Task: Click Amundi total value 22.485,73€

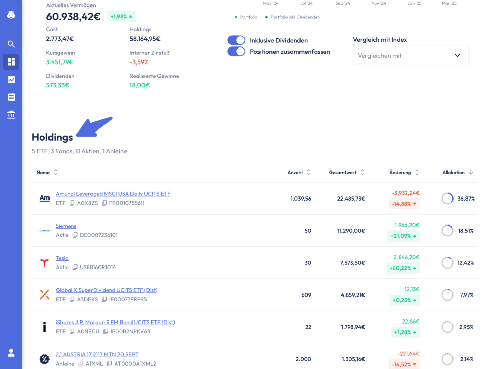Action: [x=351, y=199]
